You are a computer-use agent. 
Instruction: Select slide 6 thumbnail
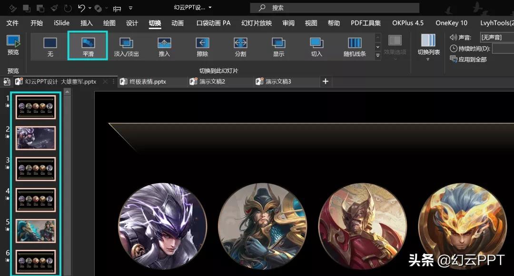[x=36, y=262]
